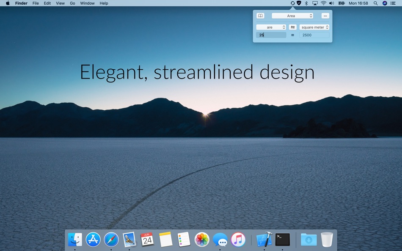Open the Wi-Fi status menu

click(x=324, y=3)
